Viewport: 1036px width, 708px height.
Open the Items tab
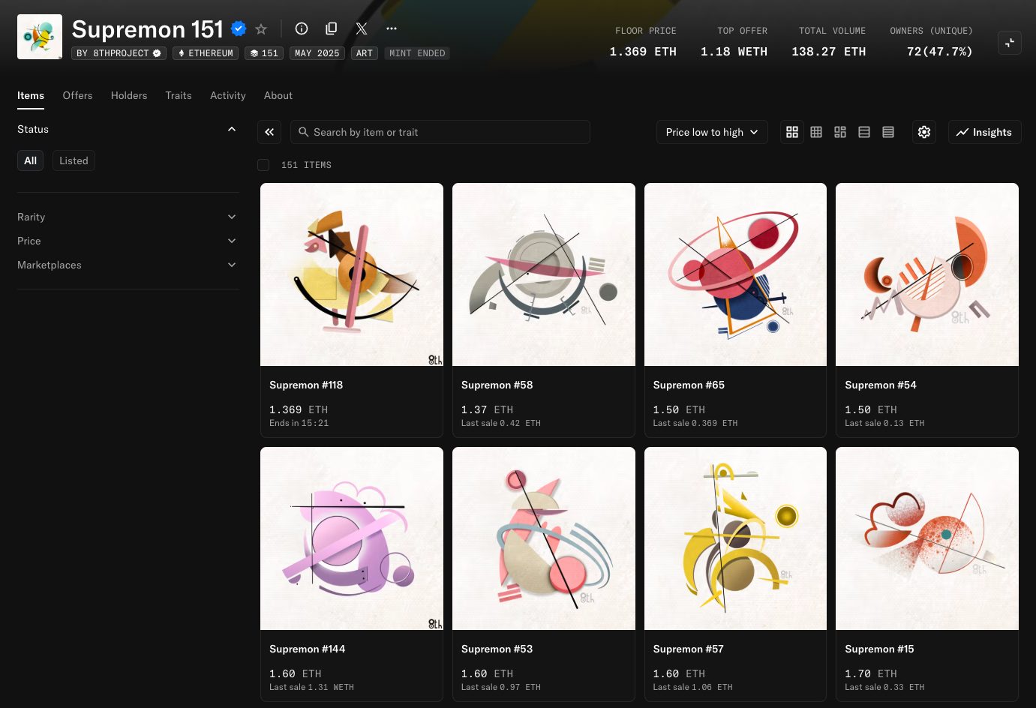31,95
